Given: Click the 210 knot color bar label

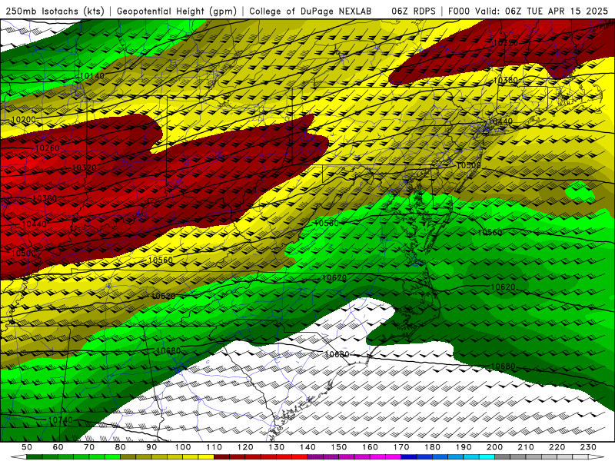Looking at the screenshot, I should coord(526,447).
